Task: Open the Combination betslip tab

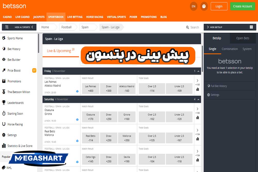Action: [230, 49]
